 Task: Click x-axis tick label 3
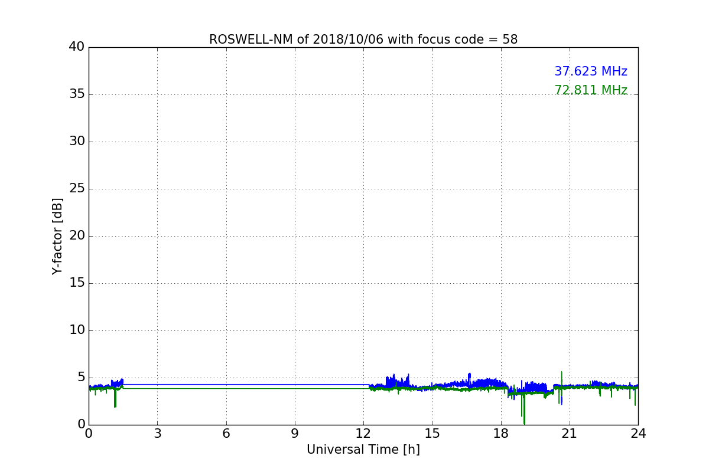click(x=157, y=434)
